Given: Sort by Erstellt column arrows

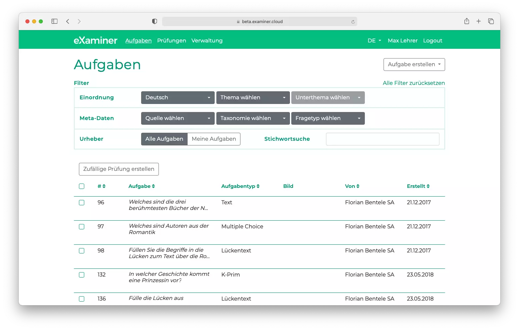Looking at the screenshot, I should 428,186.
